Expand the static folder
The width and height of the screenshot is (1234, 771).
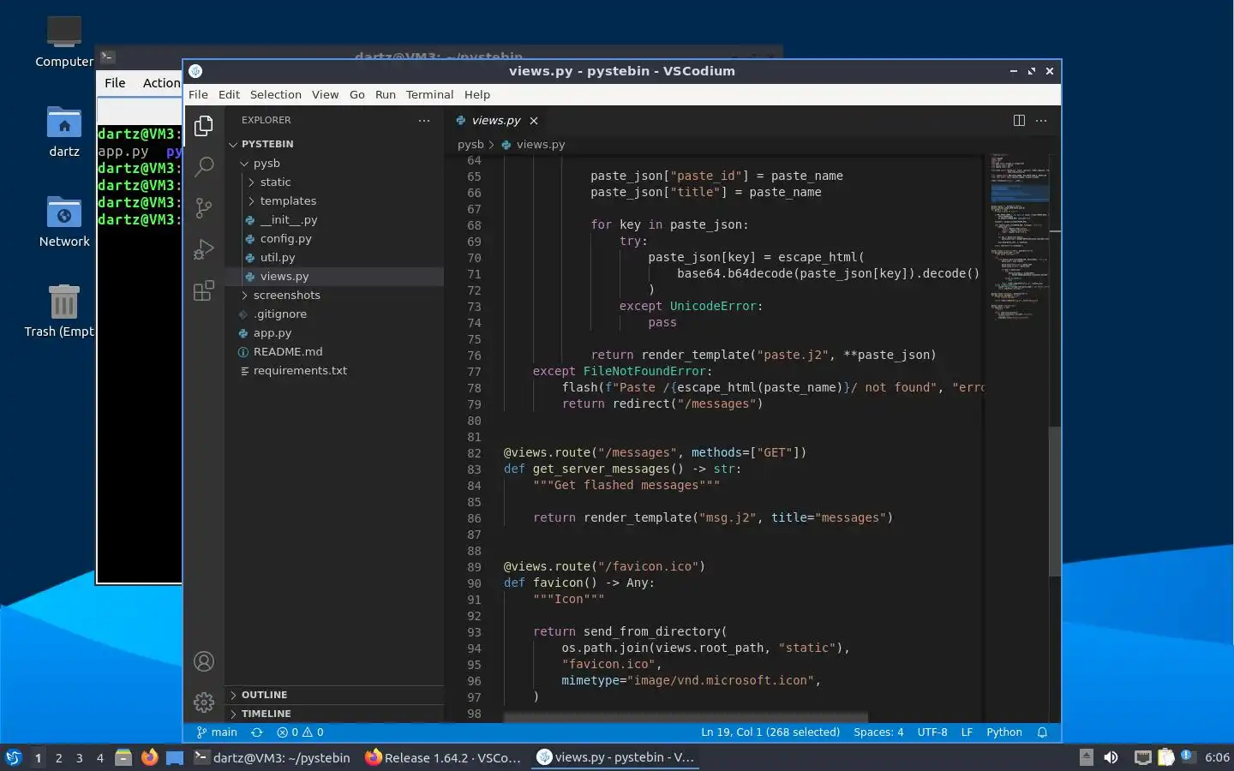point(334,182)
